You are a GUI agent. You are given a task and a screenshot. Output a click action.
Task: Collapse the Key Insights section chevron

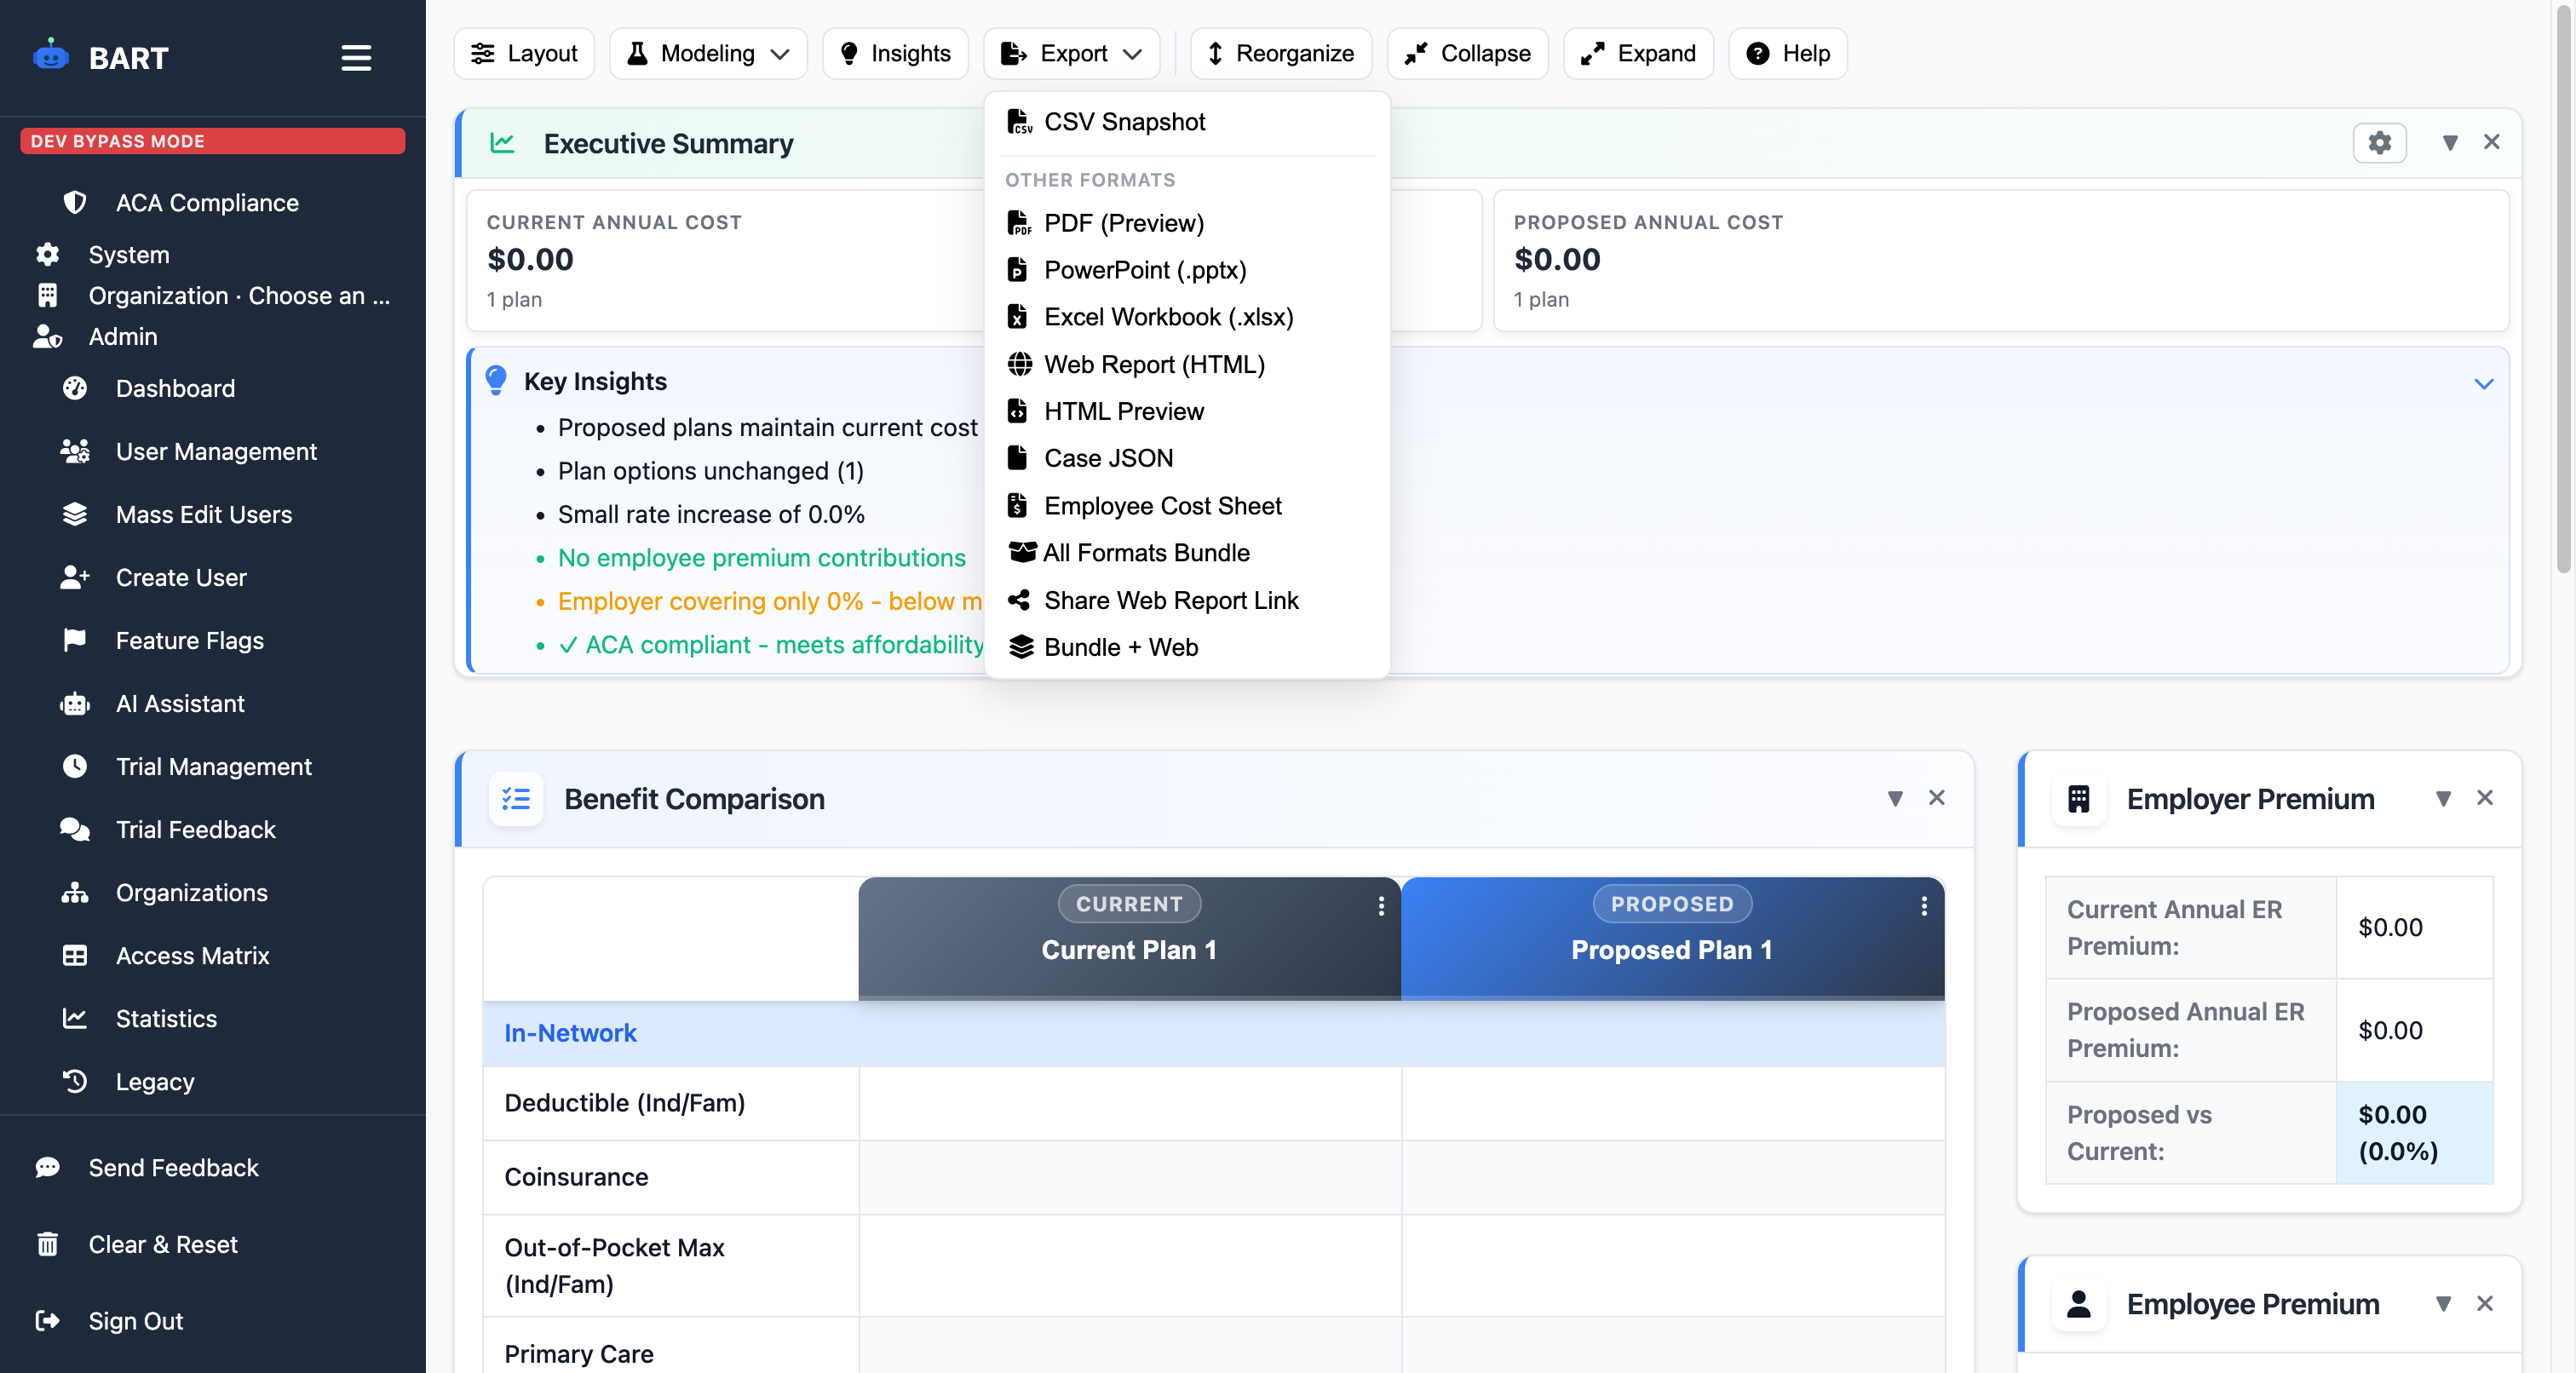2484,383
